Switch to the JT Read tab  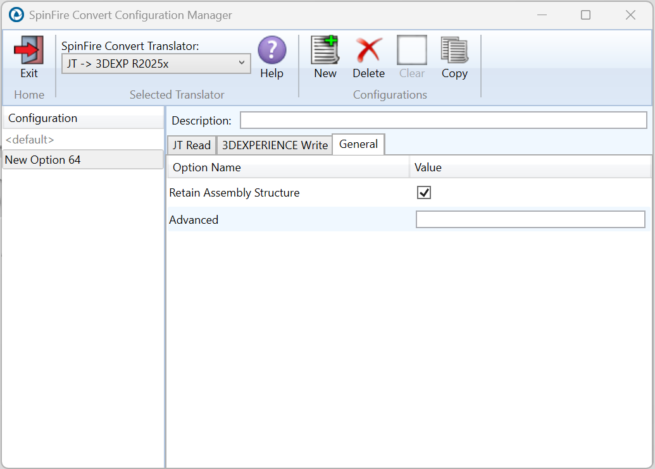coord(192,145)
